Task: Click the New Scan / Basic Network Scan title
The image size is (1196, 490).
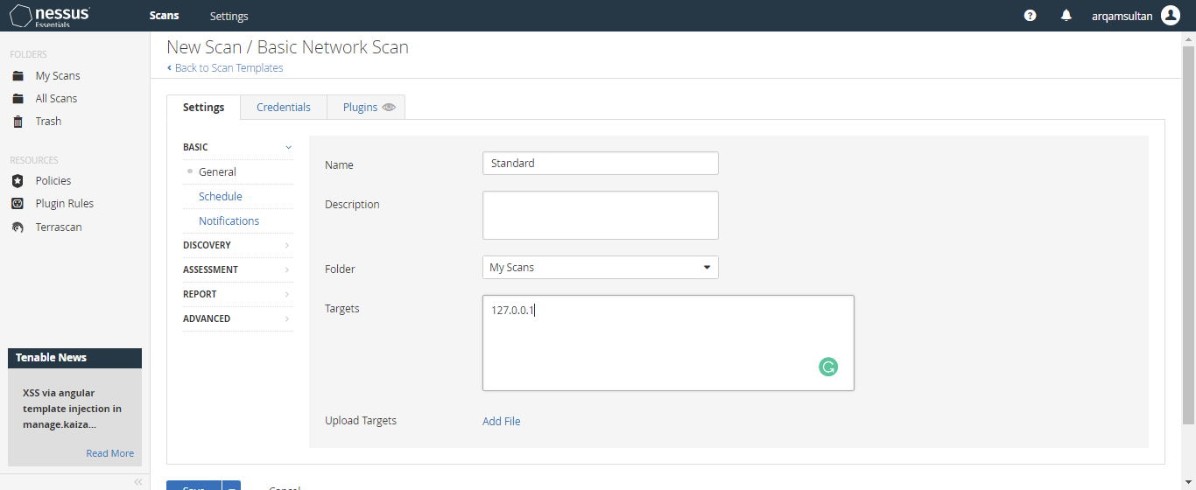Action: [288, 47]
